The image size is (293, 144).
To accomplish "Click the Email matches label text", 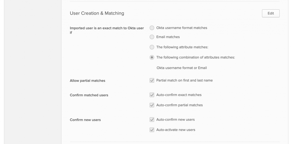I will (x=168, y=37).
